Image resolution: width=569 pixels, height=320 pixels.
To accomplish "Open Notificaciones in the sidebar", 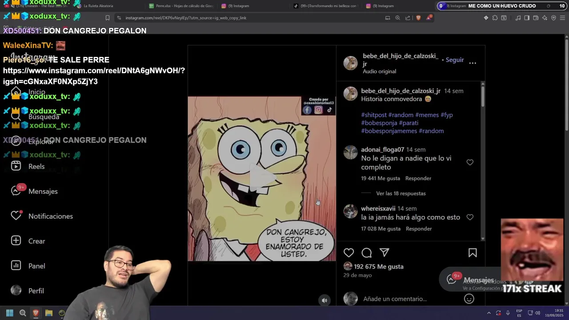I will [x=42, y=216].
